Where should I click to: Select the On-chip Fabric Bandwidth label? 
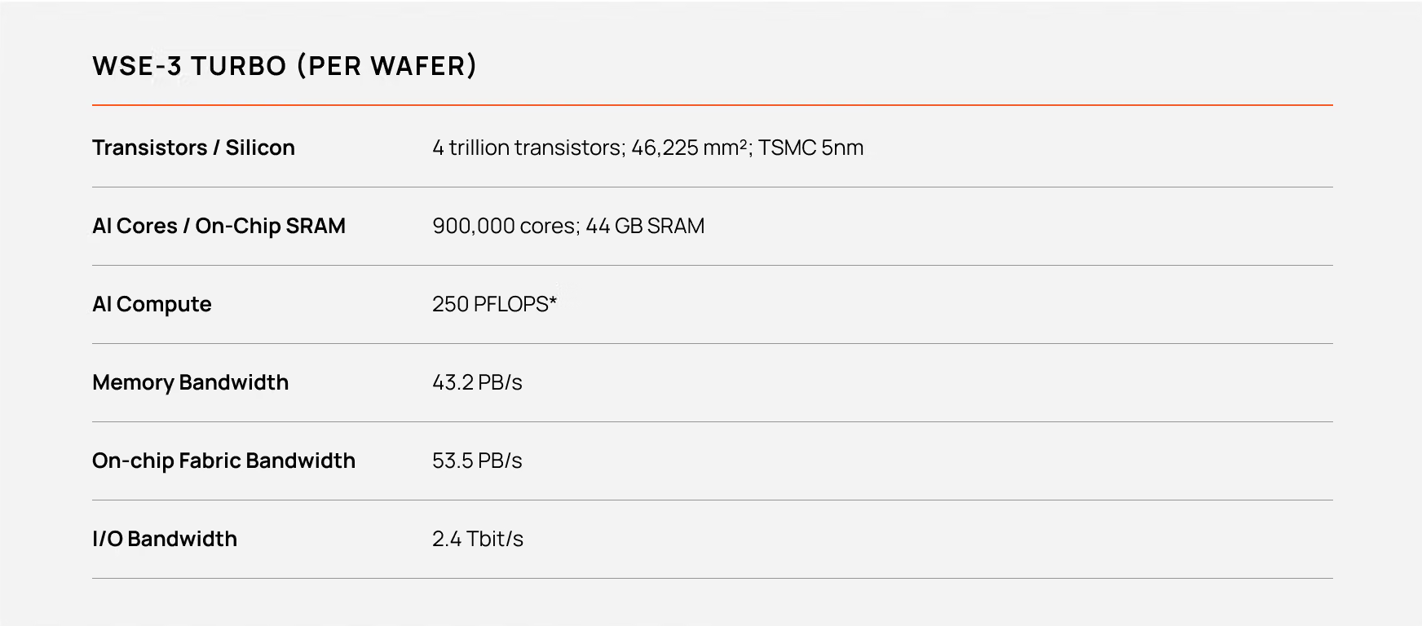point(223,461)
